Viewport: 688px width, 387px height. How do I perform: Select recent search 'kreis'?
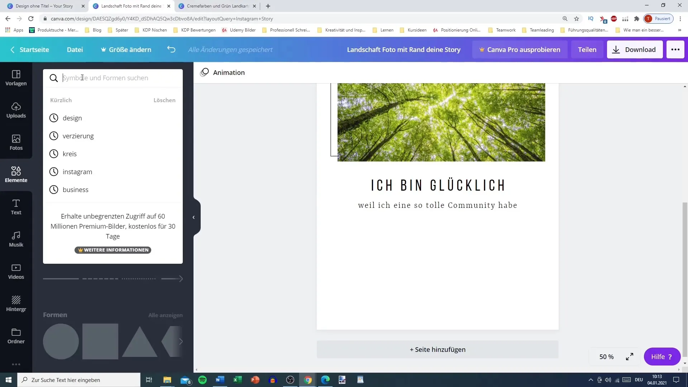[x=113, y=154]
